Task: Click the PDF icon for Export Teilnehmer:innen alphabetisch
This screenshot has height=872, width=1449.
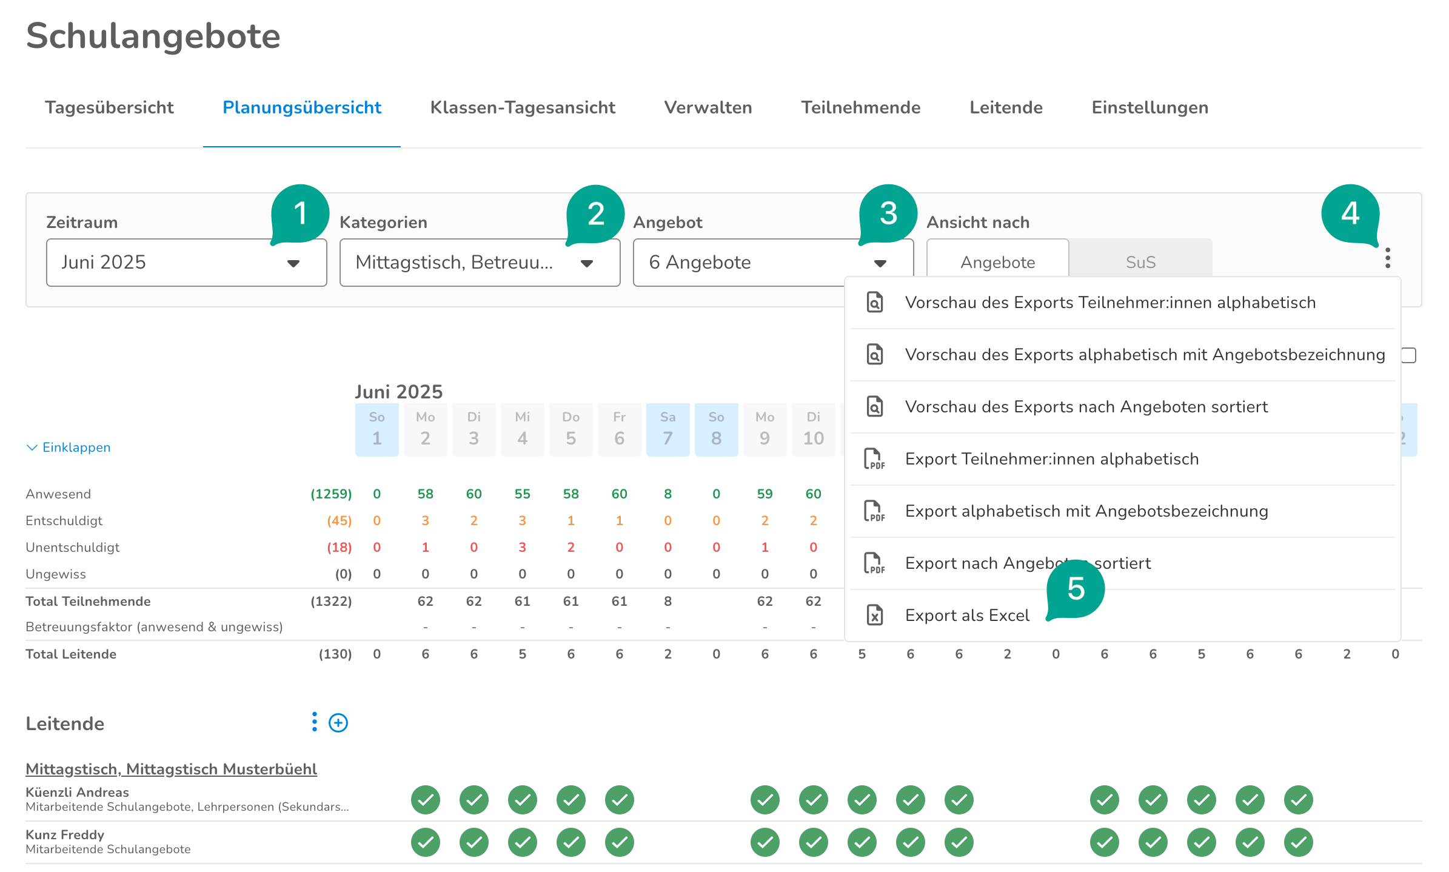Action: point(874,458)
